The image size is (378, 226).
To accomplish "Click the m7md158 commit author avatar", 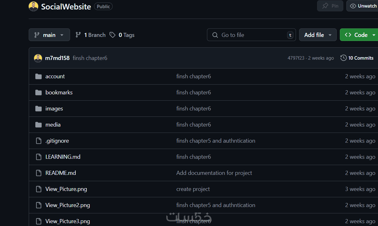I will [x=38, y=58].
